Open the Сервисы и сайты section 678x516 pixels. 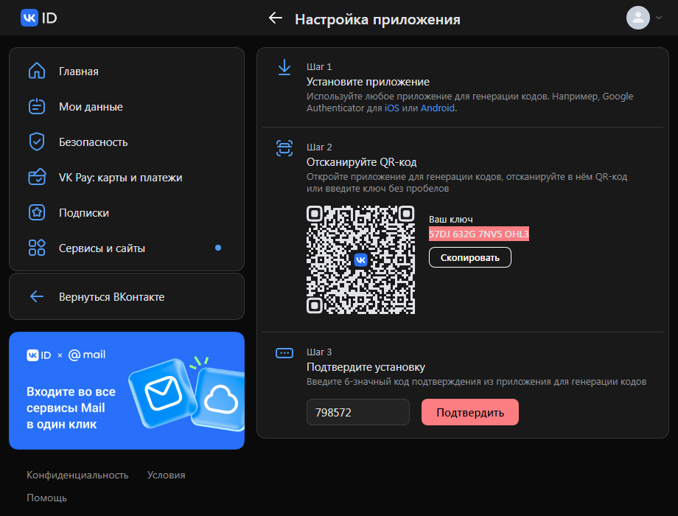[x=127, y=248]
